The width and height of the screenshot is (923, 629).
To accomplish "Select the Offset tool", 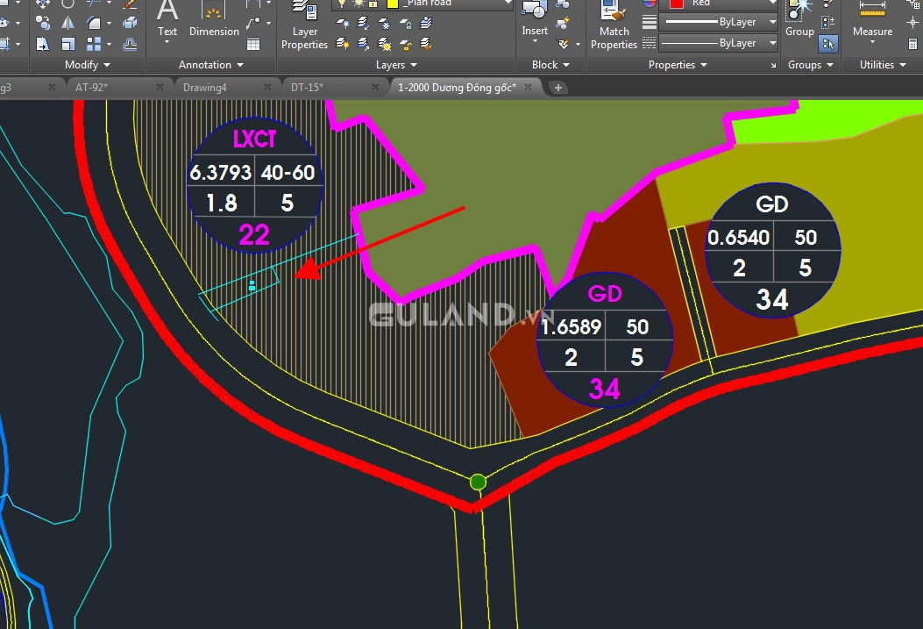I will pyautogui.click(x=130, y=44).
